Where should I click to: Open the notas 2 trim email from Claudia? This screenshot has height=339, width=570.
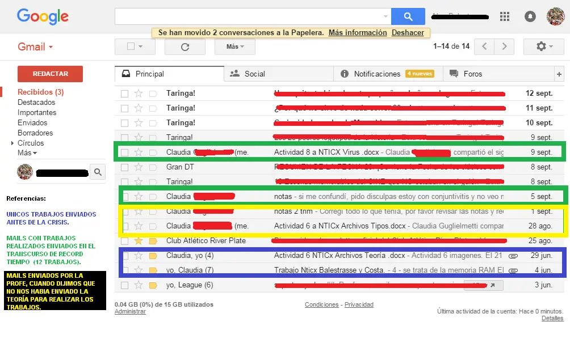point(340,211)
